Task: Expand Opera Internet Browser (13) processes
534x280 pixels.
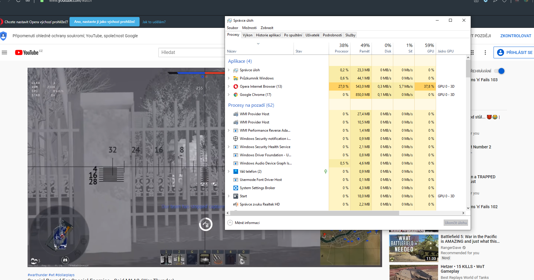Action: [229, 86]
